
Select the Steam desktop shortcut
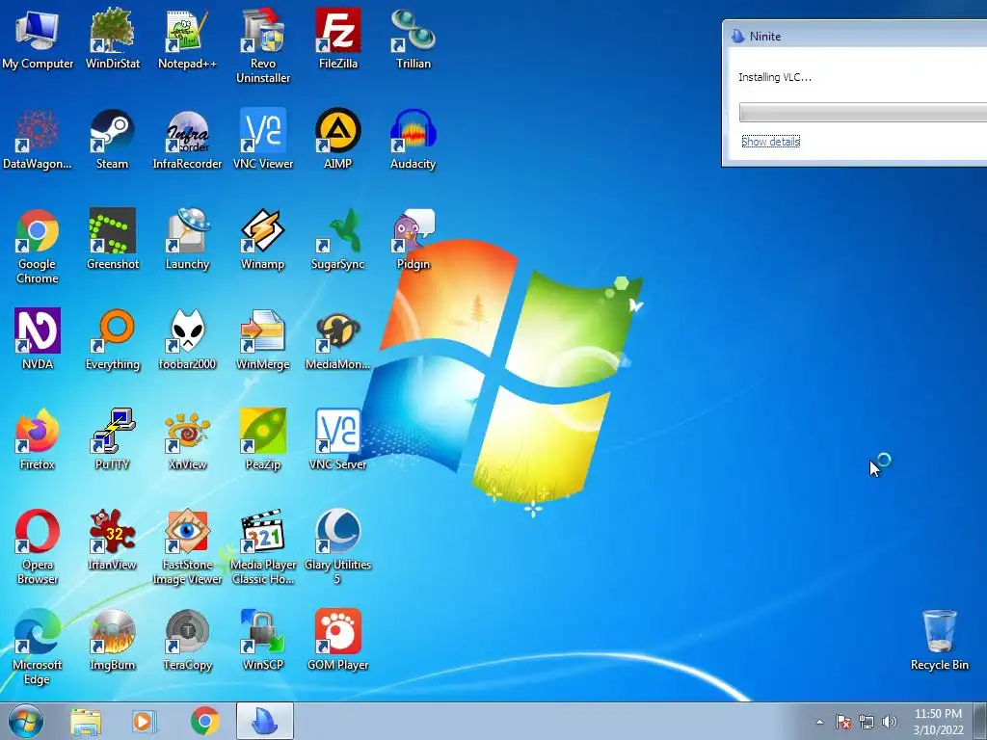pos(113,139)
